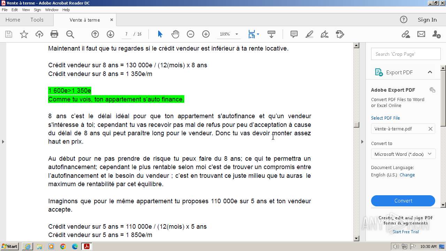
Task: Bookmark this file with the star icon
Action: tap(24, 34)
